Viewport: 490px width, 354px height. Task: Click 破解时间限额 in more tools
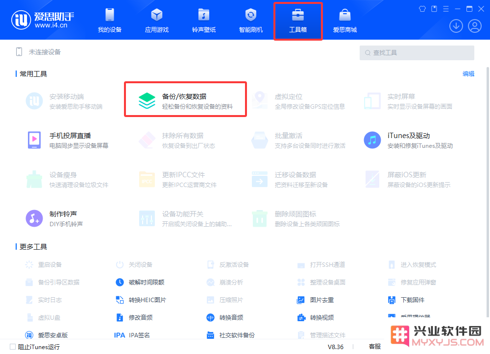pyautogui.click(x=140, y=282)
